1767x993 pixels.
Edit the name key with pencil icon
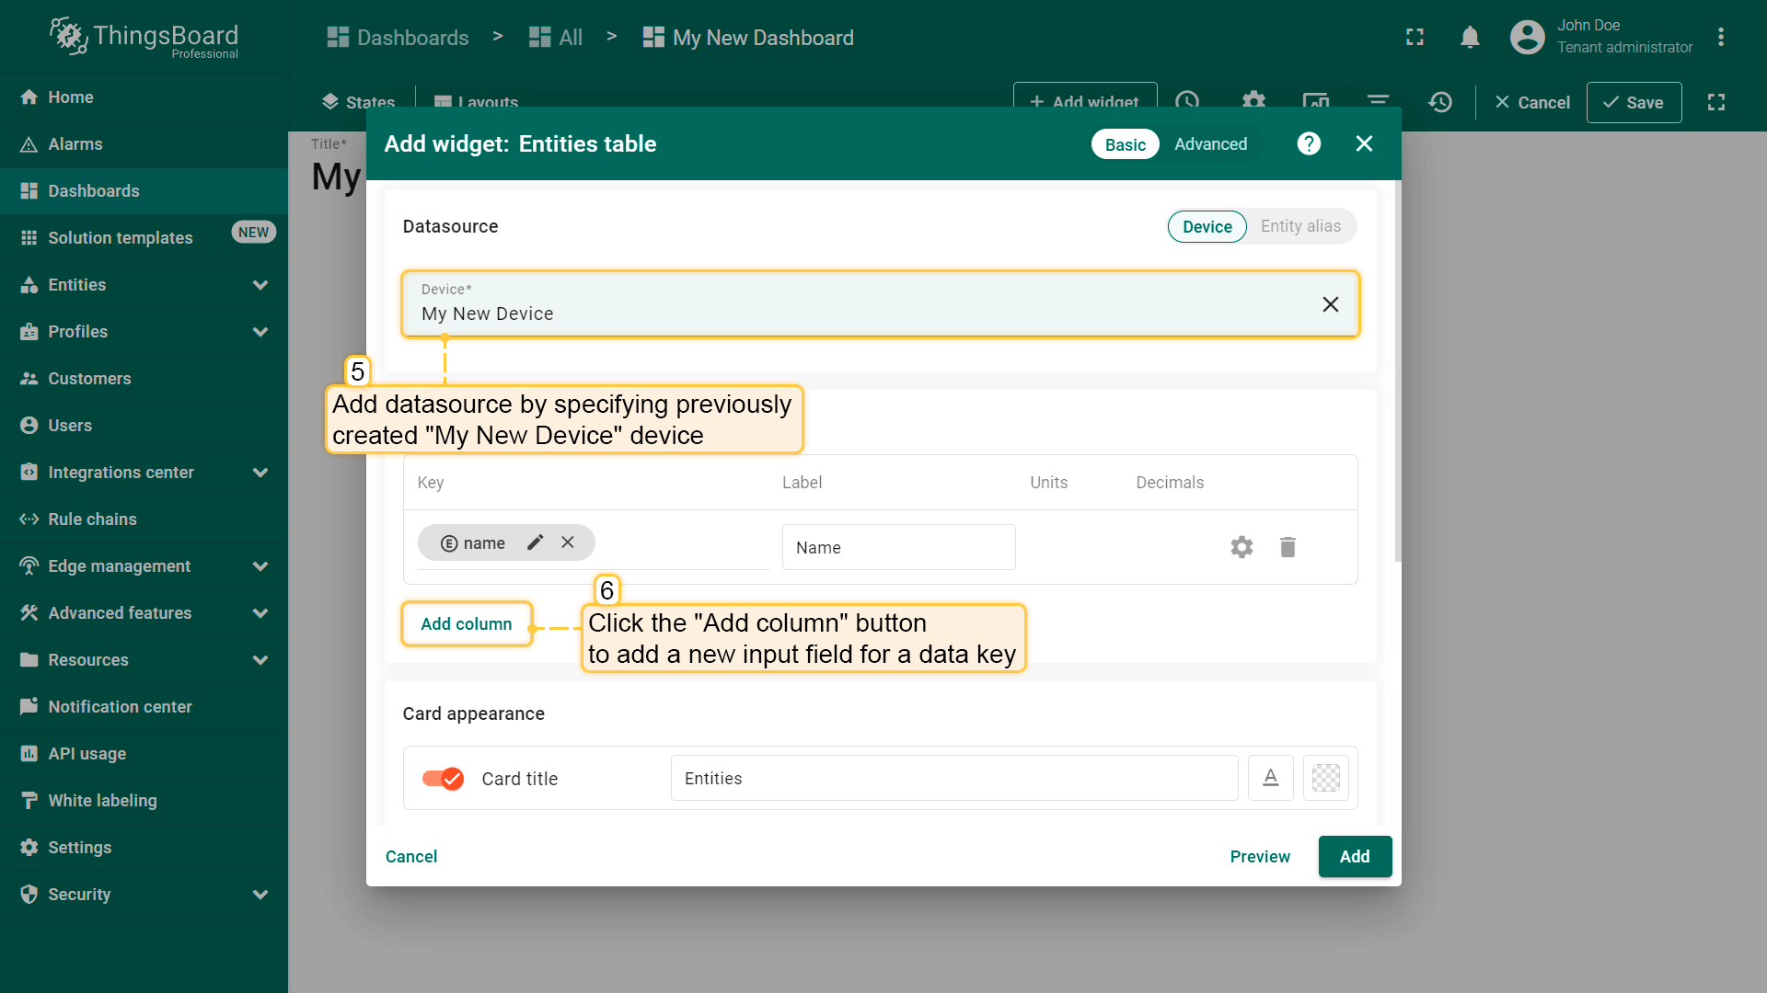click(535, 542)
